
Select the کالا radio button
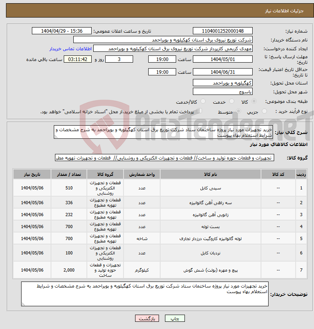click(x=254, y=101)
